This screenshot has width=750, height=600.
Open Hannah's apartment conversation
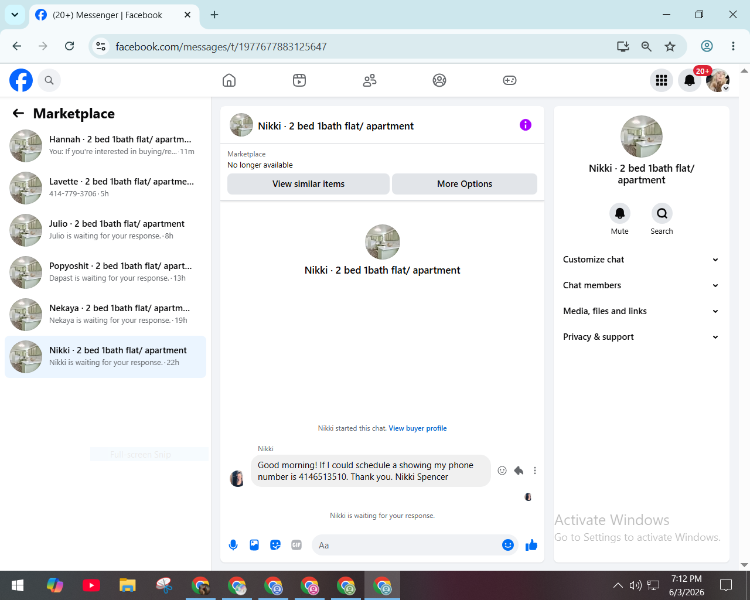tap(105, 146)
